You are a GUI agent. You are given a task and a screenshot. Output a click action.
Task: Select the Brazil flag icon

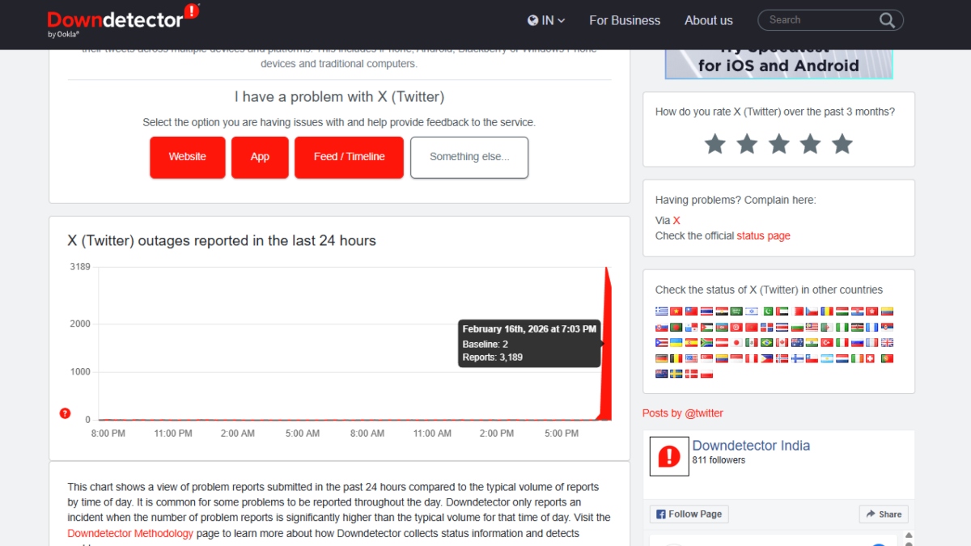(766, 342)
